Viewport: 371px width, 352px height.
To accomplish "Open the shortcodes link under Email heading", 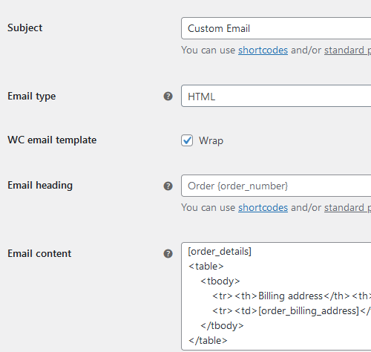I will click(x=263, y=208).
